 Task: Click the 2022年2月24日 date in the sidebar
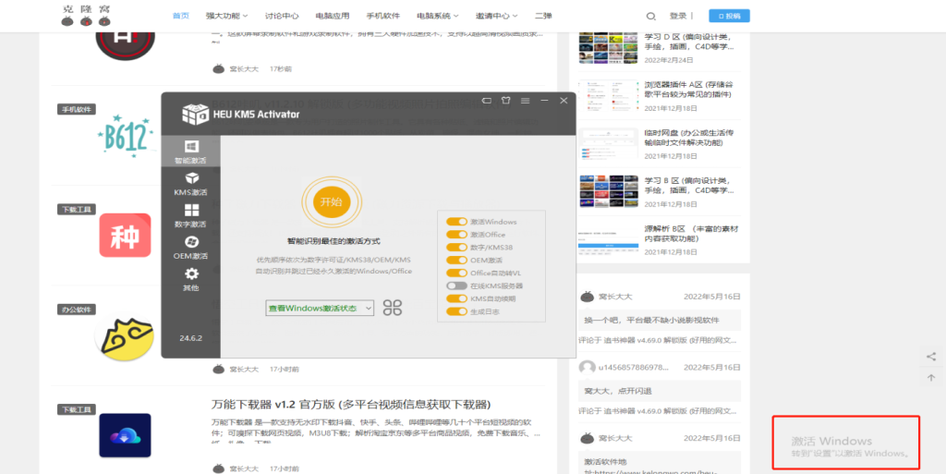pos(669,60)
